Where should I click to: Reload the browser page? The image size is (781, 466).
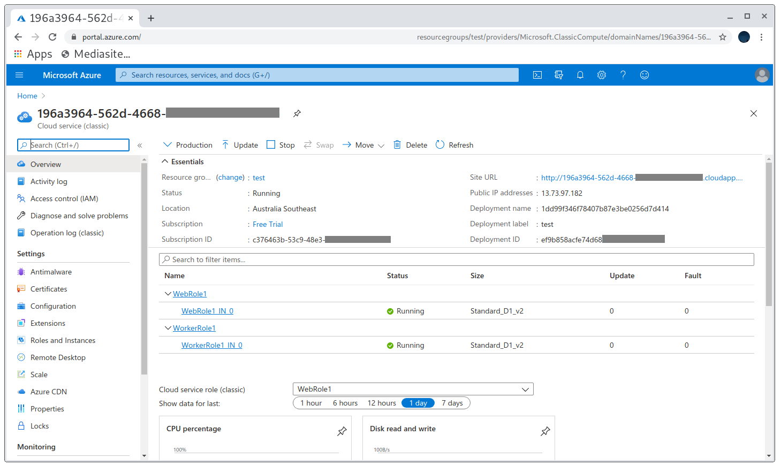click(x=52, y=37)
